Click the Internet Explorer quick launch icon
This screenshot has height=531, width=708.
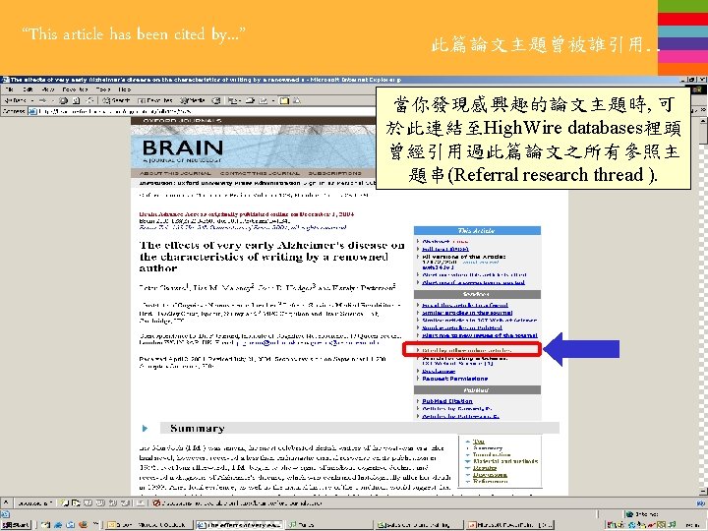click(x=58, y=525)
